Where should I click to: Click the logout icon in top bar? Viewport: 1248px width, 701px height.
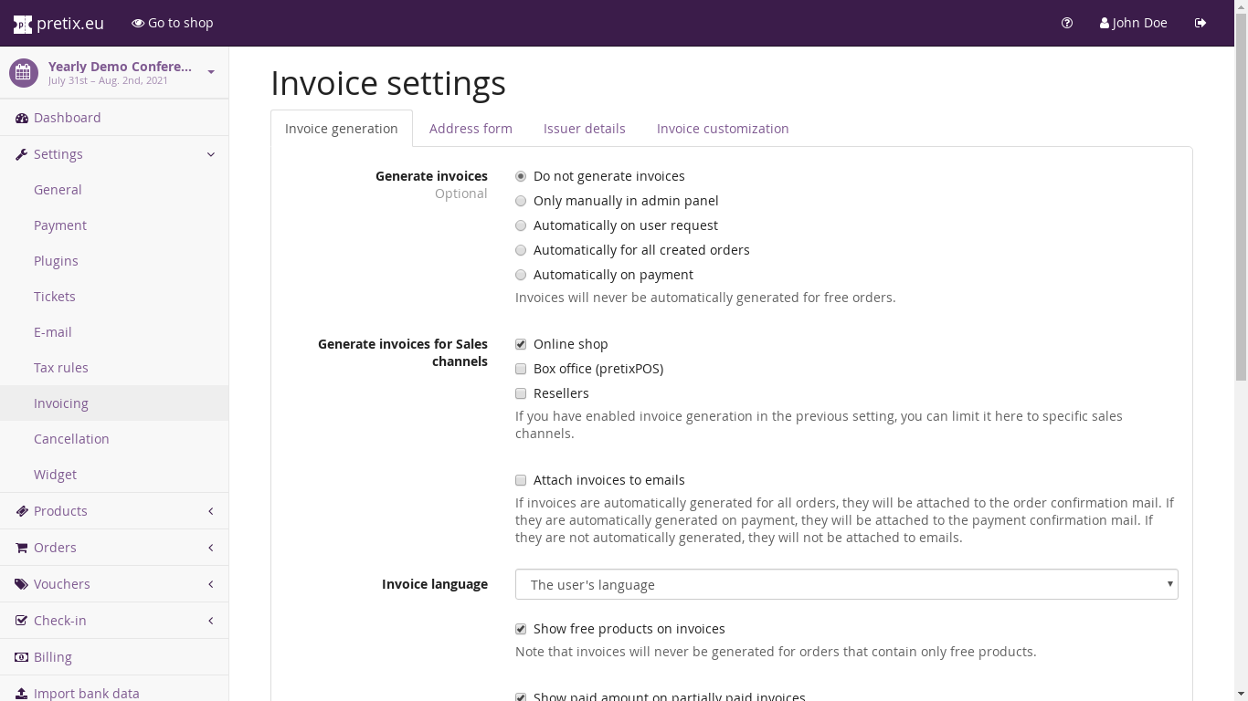click(1200, 23)
